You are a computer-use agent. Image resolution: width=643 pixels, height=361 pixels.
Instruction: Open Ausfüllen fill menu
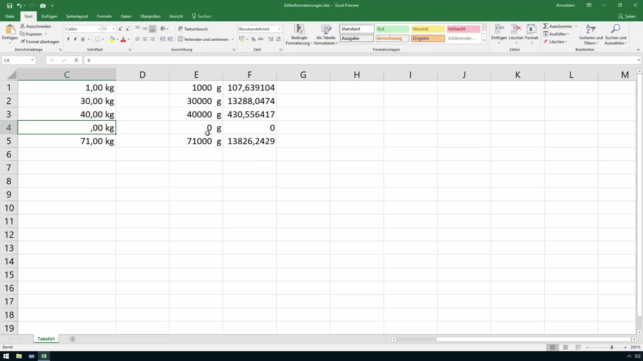click(556, 34)
